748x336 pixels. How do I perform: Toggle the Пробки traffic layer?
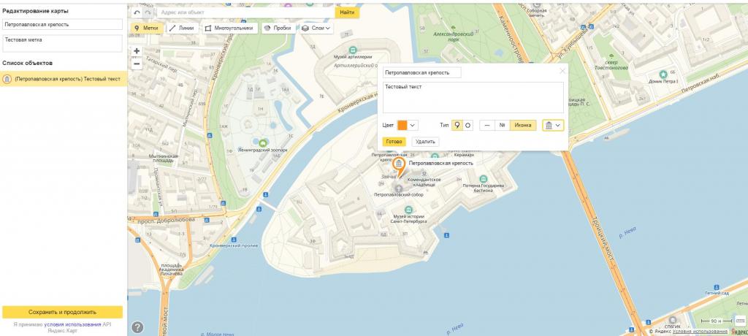click(x=278, y=28)
